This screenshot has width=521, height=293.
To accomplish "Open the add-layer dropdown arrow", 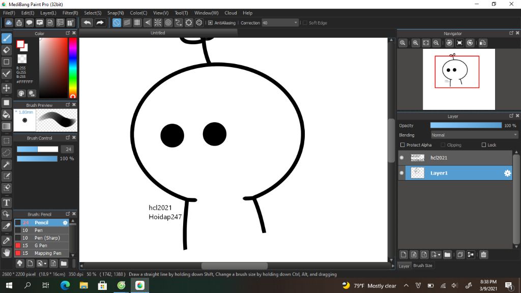I will point(439,255).
